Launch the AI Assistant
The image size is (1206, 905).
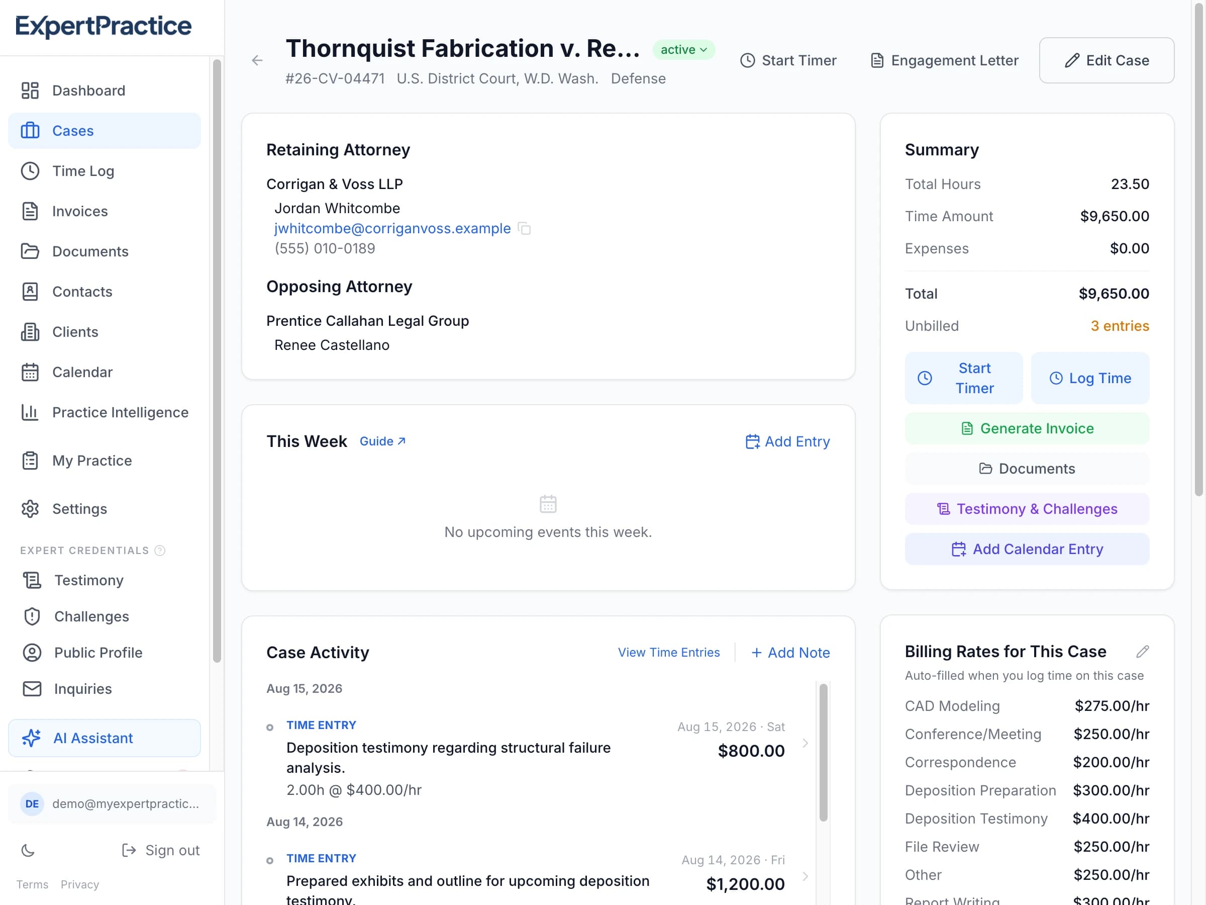pos(105,738)
